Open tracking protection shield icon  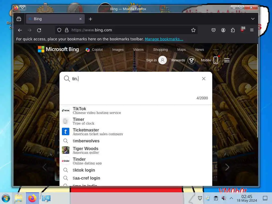tap(59, 30)
